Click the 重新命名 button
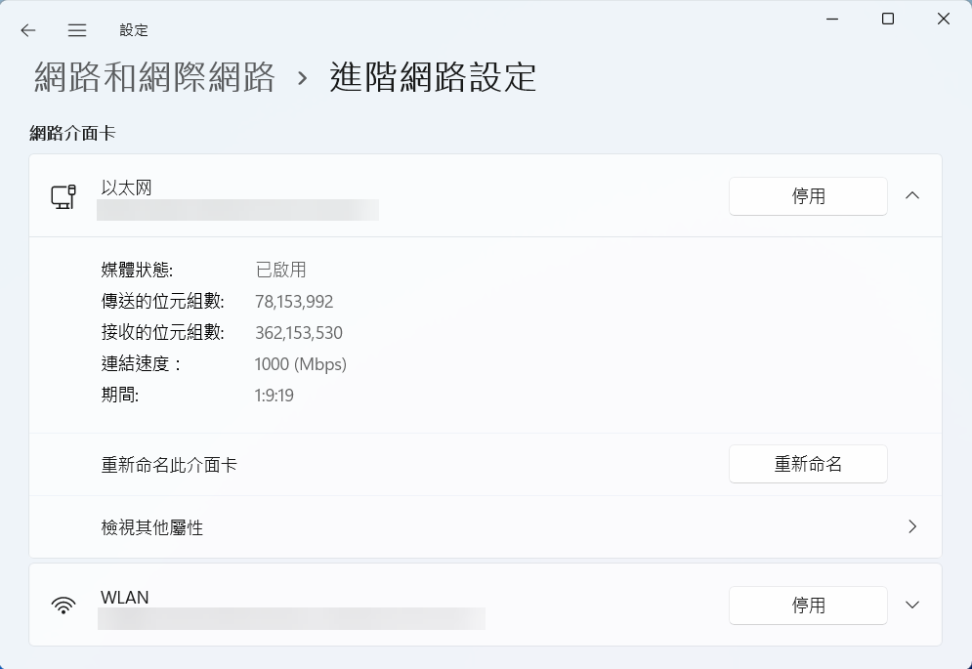 808,464
